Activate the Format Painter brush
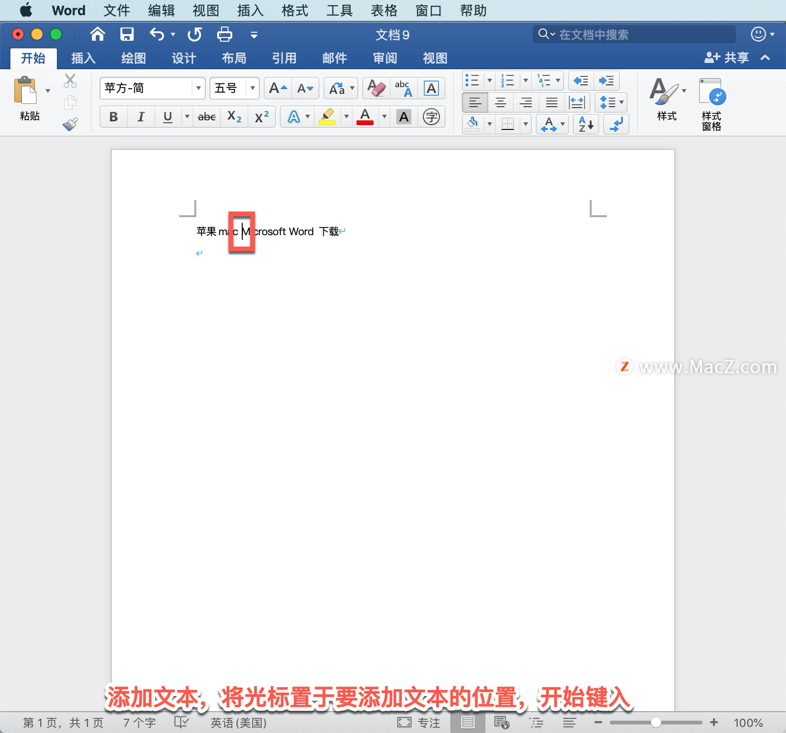Viewport: 786px width, 733px height. tap(70, 124)
